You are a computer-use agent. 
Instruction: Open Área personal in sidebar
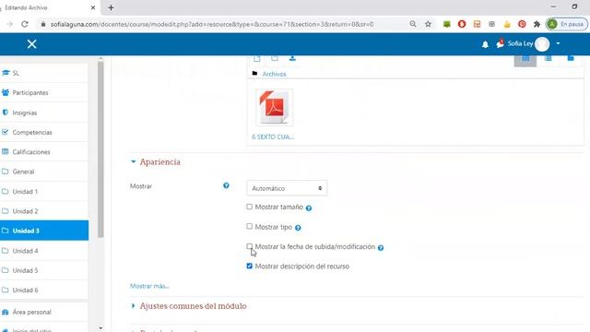point(44,312)
